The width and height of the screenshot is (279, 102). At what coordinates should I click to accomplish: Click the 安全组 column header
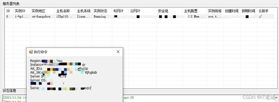[169, 11]
